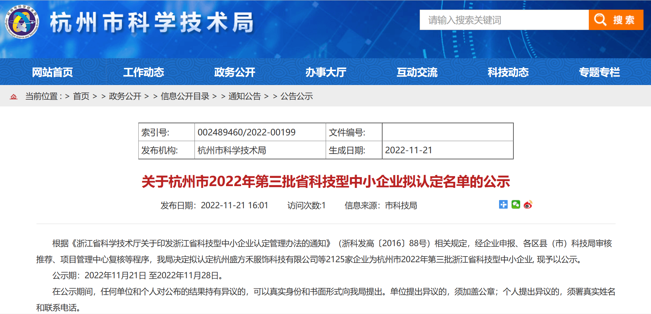Viewport: 651px width, 314px height.
Task: Select 政务公开 in the navigation bar
Action: [x=235, y=72]
